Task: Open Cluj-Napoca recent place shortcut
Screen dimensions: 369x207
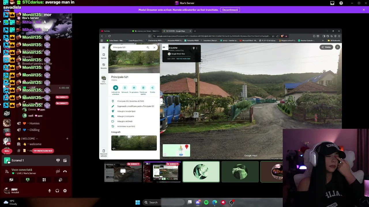Action: tap(104, 80)
